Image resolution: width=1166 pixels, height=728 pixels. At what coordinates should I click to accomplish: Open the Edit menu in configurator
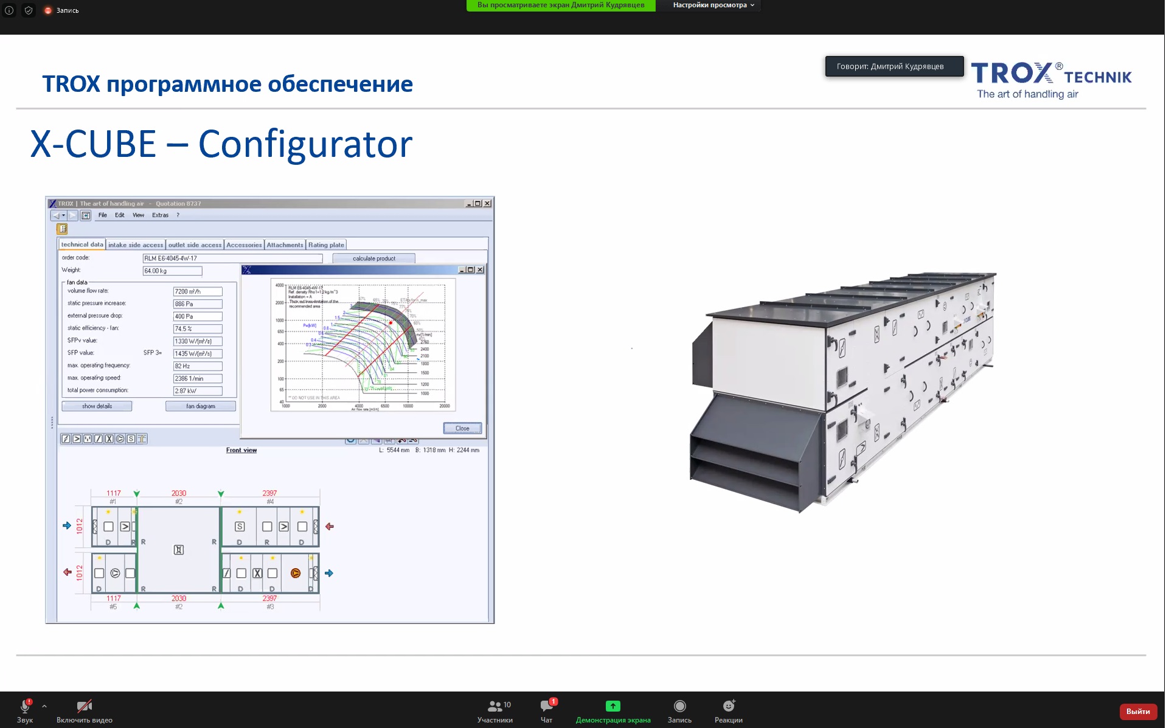(x=120, y=215)
